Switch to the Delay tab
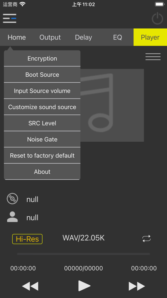Viewport: 167px width, 298px height. (83, 37)
